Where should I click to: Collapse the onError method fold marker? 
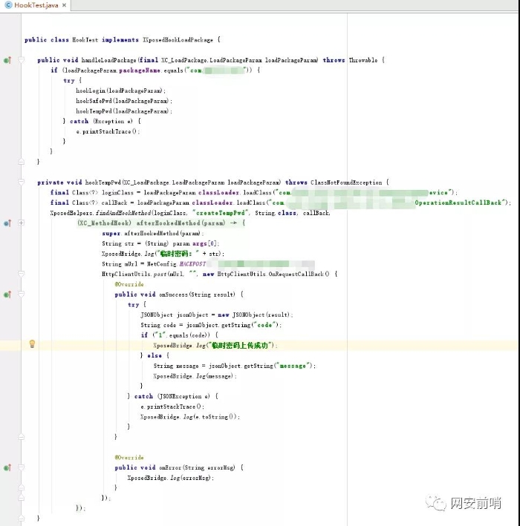[21, 467]
